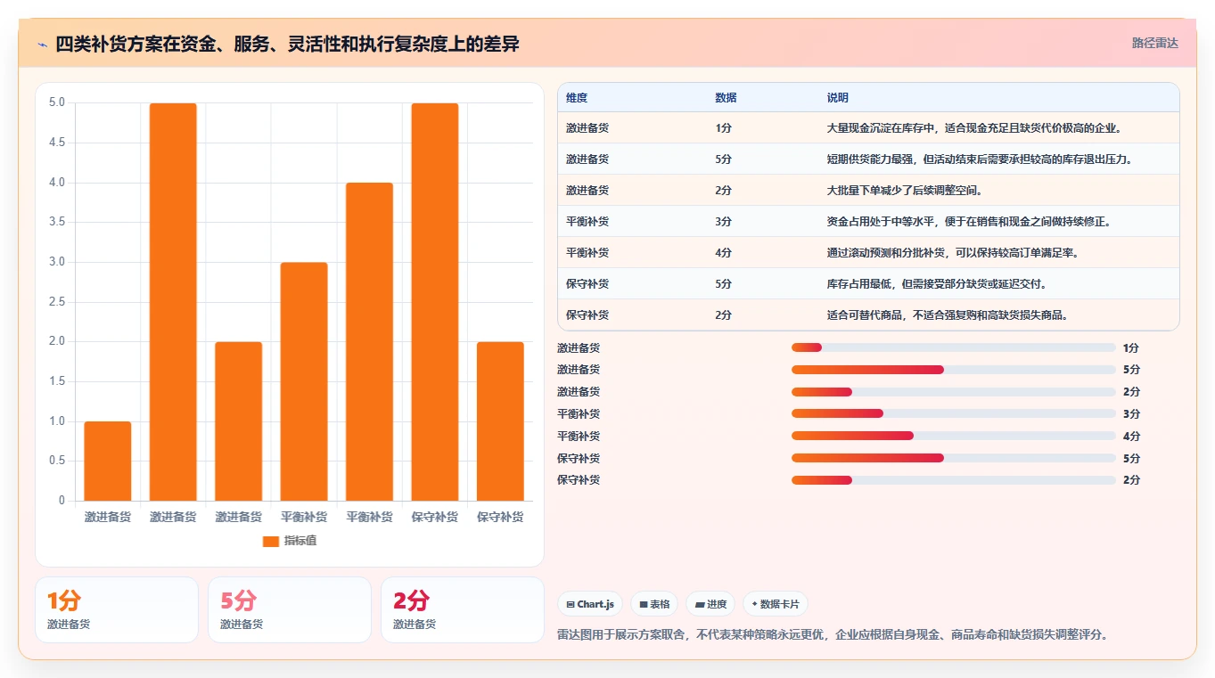The height and width of the screenshot is (678, 1215).
Task: Click the 数据卡片 tag
Action: pos(776,604)
